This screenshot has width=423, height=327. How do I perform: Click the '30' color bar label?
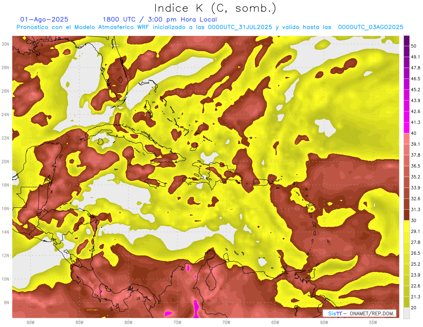(x=414, y=220)
